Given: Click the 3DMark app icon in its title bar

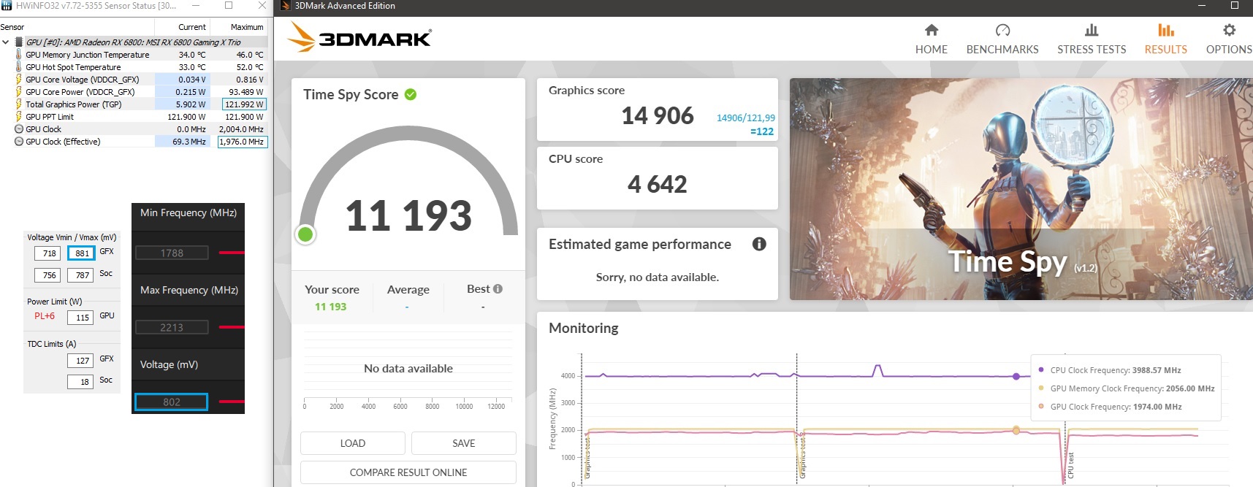Looking at the screenshot, I should pyautogui.click(x=286, y=6).
